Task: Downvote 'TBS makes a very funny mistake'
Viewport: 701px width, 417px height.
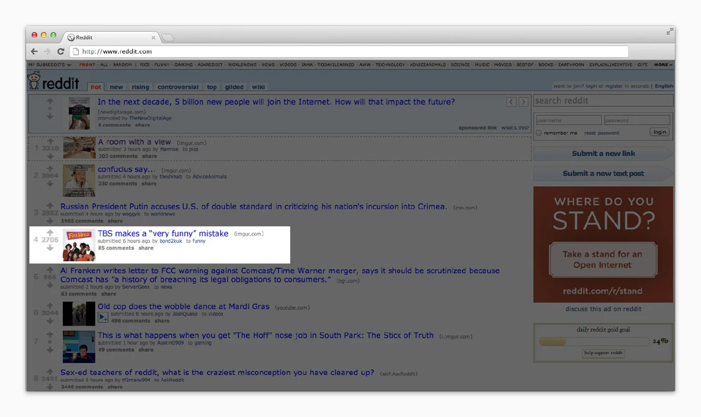Action: [50, 248]
